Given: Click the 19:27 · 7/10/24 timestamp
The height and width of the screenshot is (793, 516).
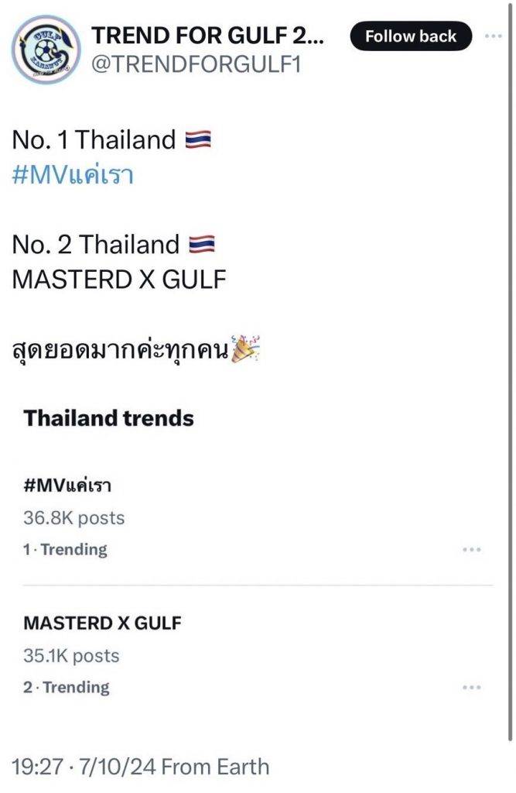Looking at the screenshot, I should click(84, 767).
